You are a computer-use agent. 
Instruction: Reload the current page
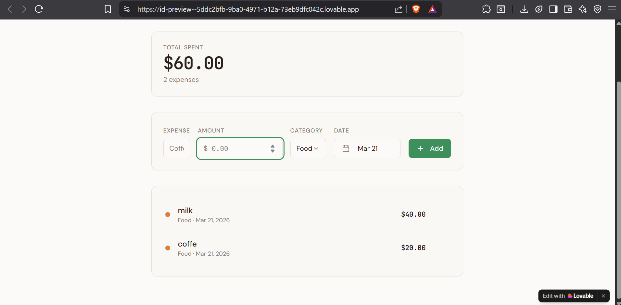coord(39,9)
